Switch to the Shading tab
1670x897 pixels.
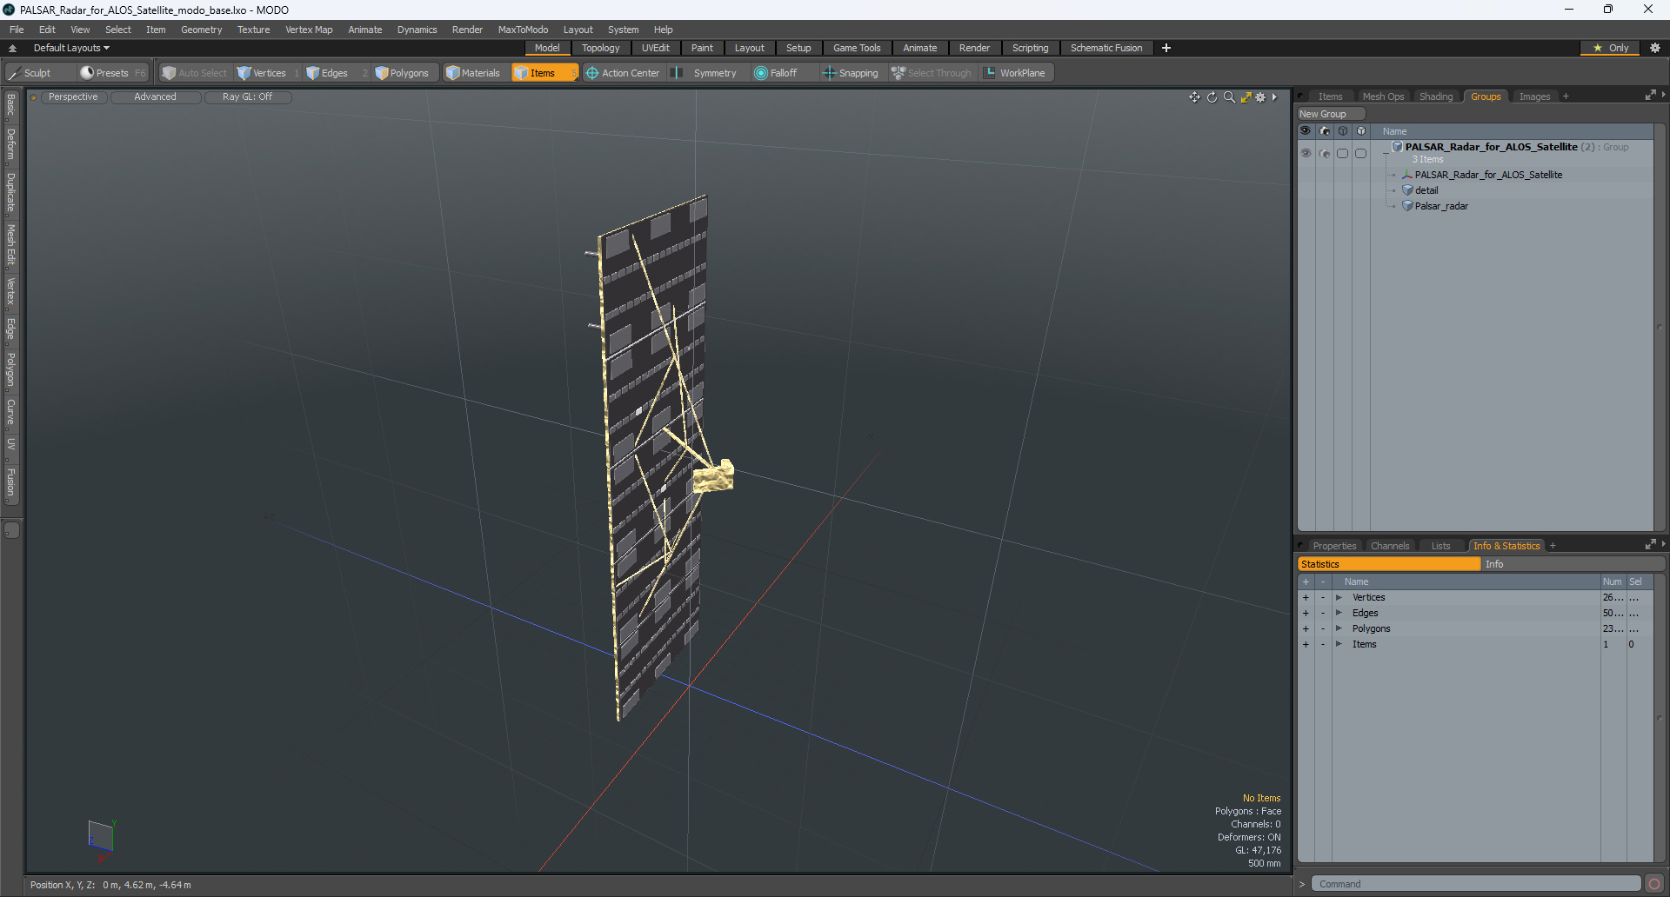click(x=1436, y=96)
